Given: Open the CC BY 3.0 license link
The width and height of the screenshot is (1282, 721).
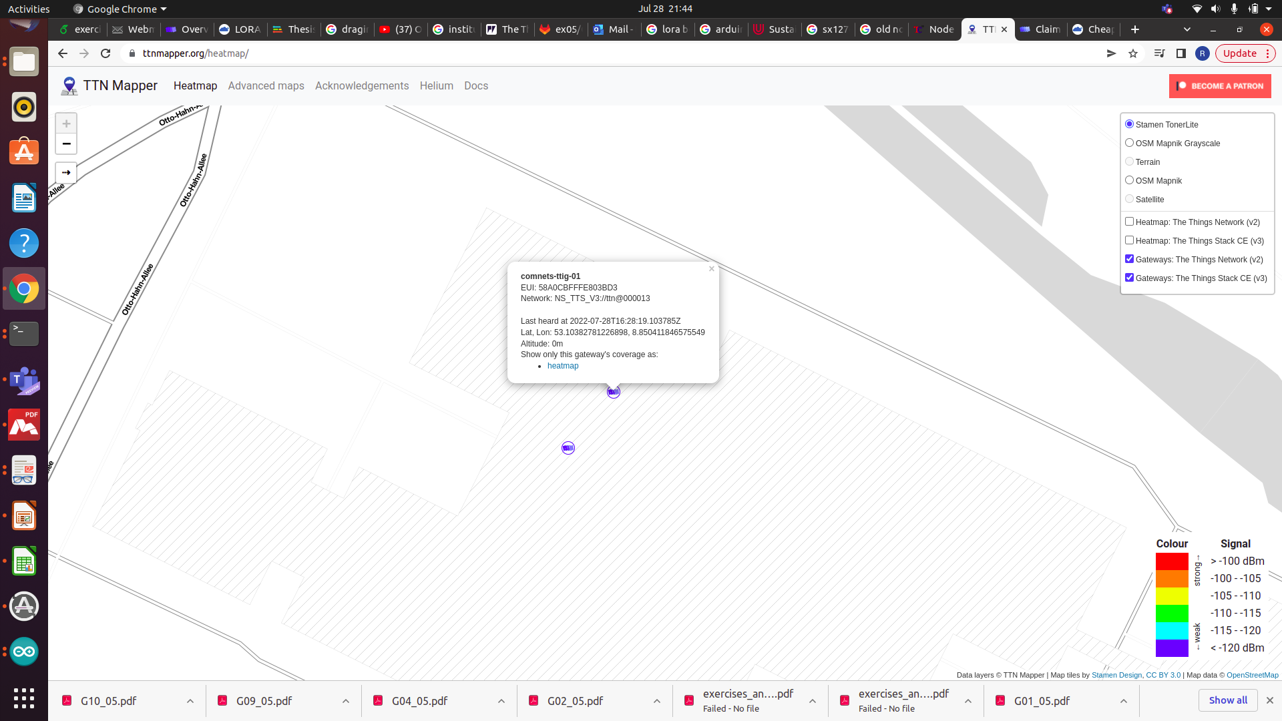Looking at the screenshot, I should 1163,675.
